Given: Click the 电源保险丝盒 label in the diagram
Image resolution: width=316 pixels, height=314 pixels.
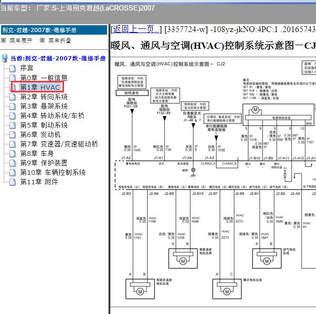Looking at the screenshot, I should point(281,118).
